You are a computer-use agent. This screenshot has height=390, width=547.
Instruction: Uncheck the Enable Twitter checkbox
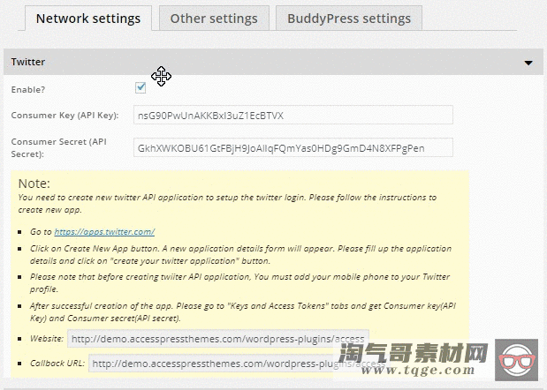(141, 88)
